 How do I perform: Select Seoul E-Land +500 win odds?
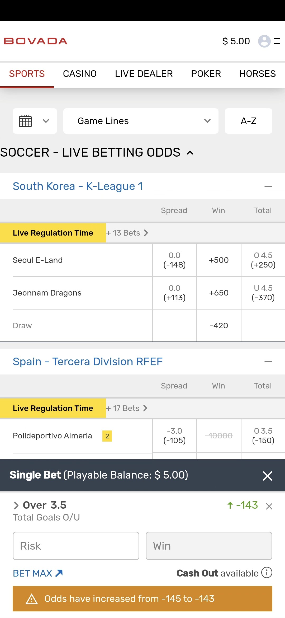[x=218, y=260]
